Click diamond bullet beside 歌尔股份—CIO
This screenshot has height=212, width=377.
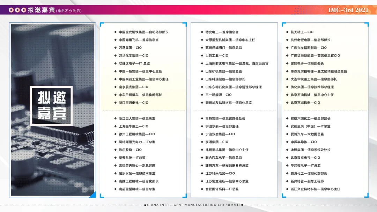pos(116,150)
